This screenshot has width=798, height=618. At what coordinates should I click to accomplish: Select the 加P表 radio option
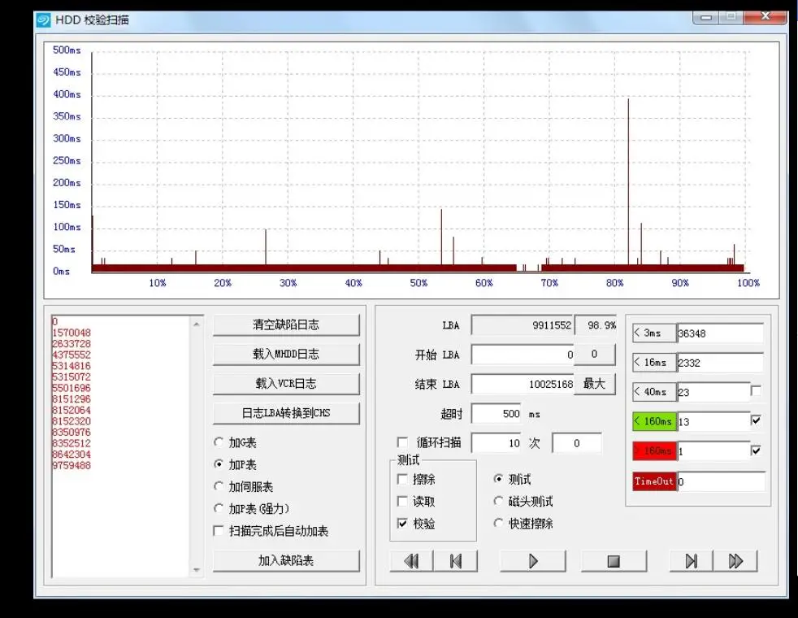click(x=219, y=463)
